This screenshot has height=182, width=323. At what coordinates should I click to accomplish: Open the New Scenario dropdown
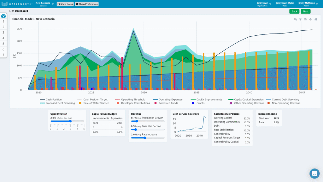pyautogui.click(x=44, y=4)
